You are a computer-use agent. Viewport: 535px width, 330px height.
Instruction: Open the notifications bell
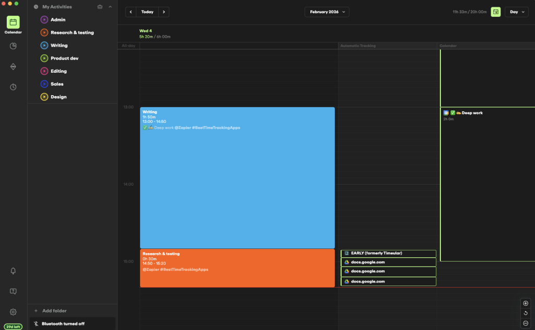13,271
